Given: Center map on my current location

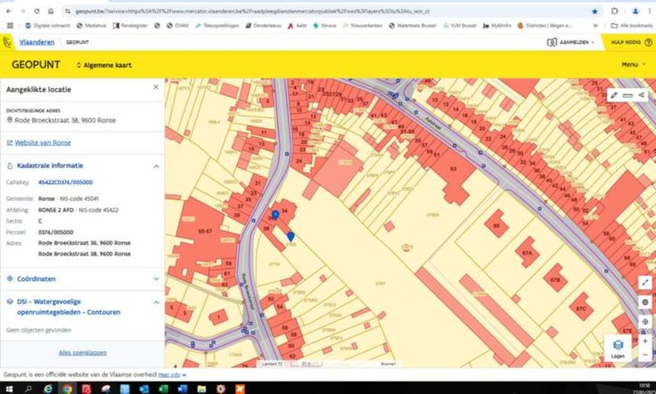Looking at the screenshot, I should (645, 321).
